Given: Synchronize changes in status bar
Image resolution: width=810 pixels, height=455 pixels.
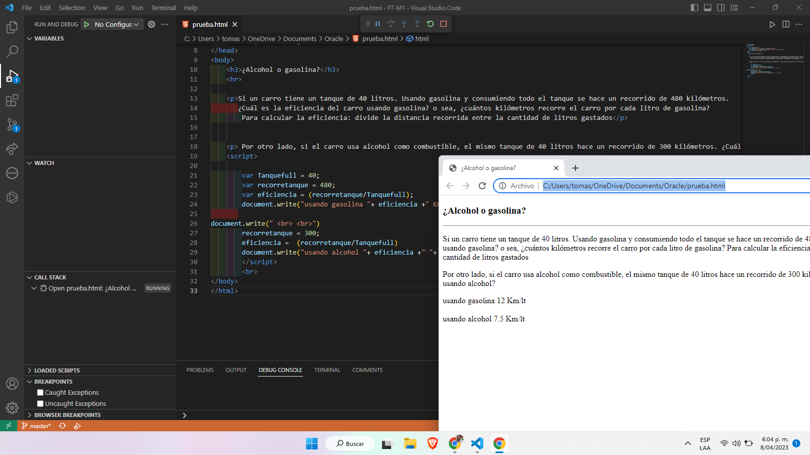Looking at the screenshot, I should click(x=62, y=426).
